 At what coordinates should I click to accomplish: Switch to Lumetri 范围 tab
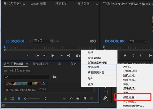(x=38, y=4)
